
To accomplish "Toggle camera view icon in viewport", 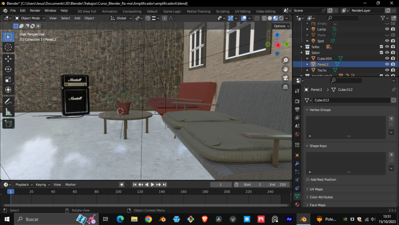I will (286, 78).
